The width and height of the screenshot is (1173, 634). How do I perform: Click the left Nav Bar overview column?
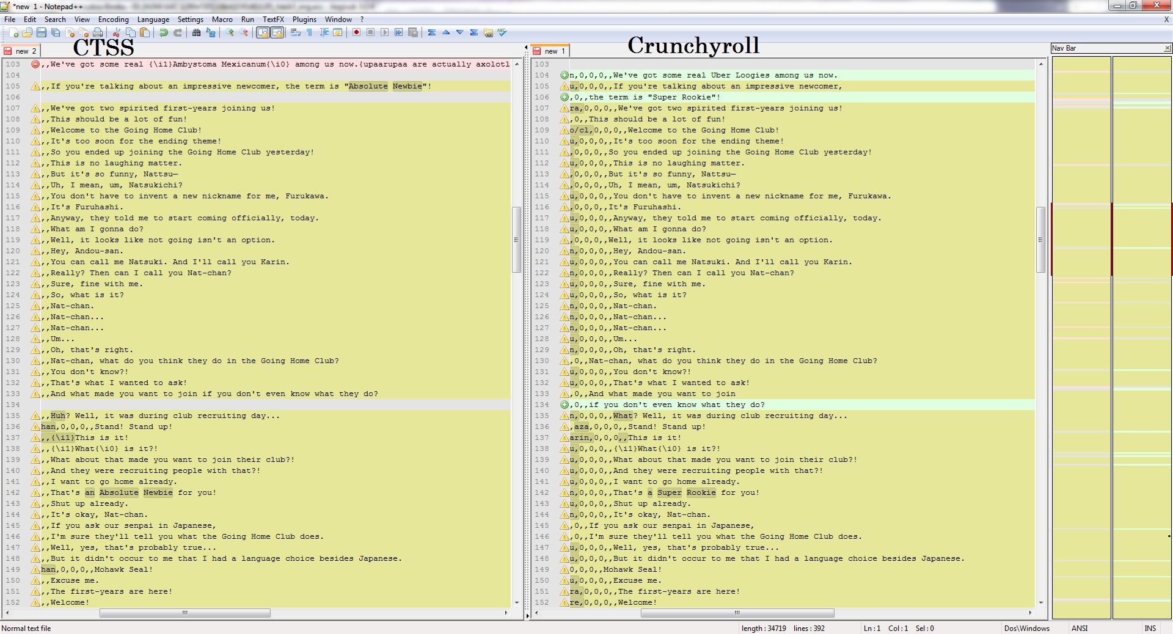point(1081,337)
